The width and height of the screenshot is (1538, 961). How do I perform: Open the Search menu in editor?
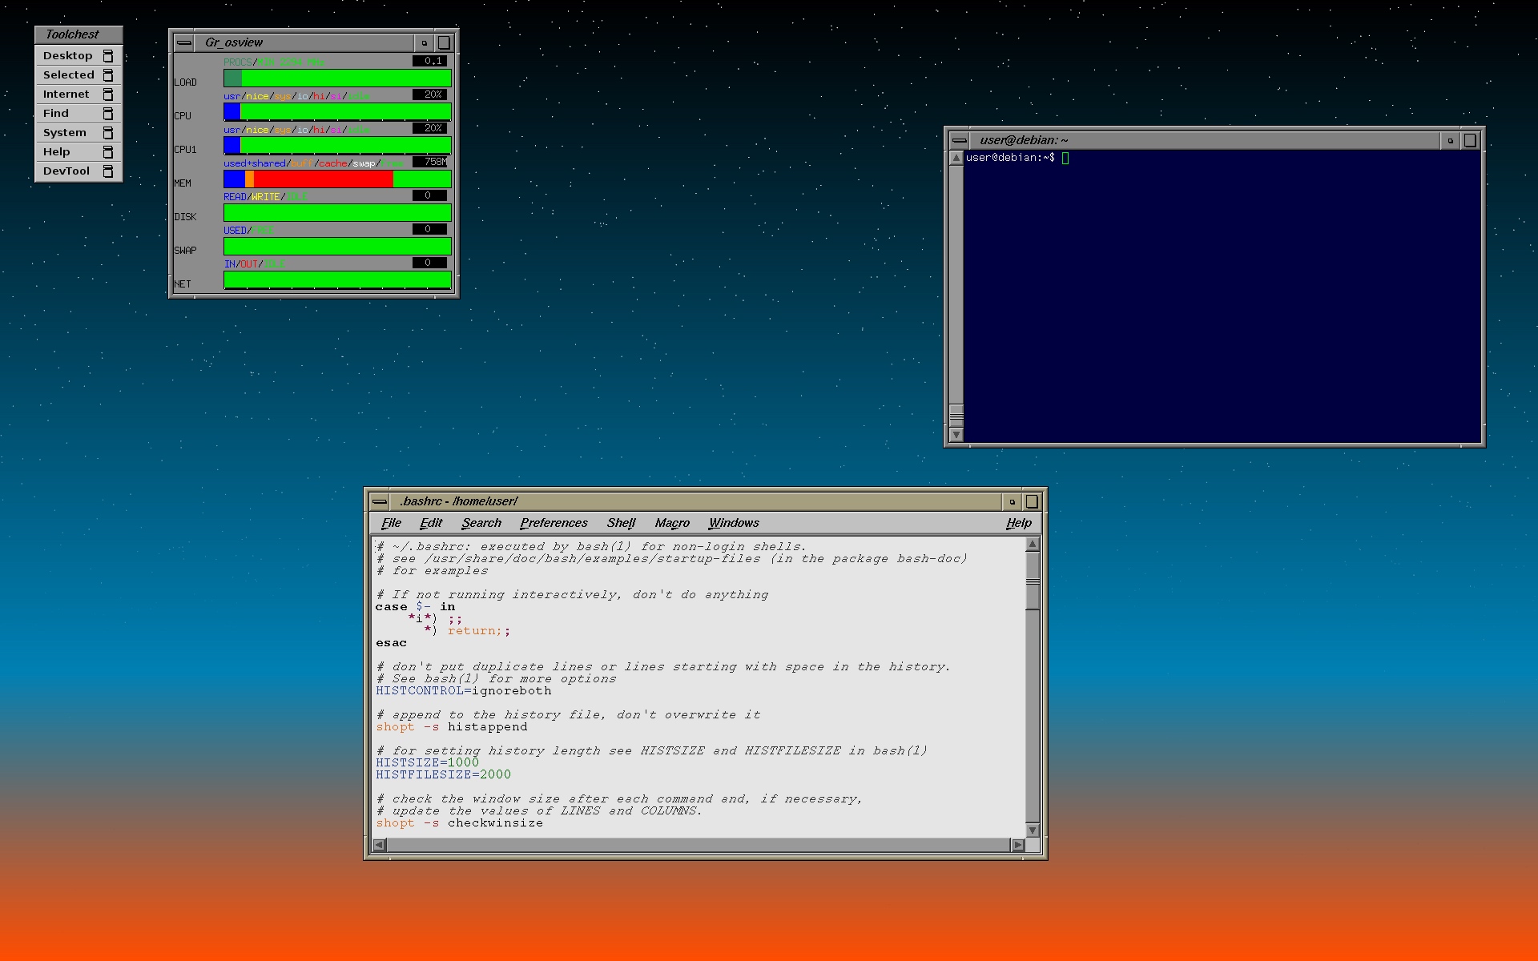pyautogui.click(x=481, y=523)
